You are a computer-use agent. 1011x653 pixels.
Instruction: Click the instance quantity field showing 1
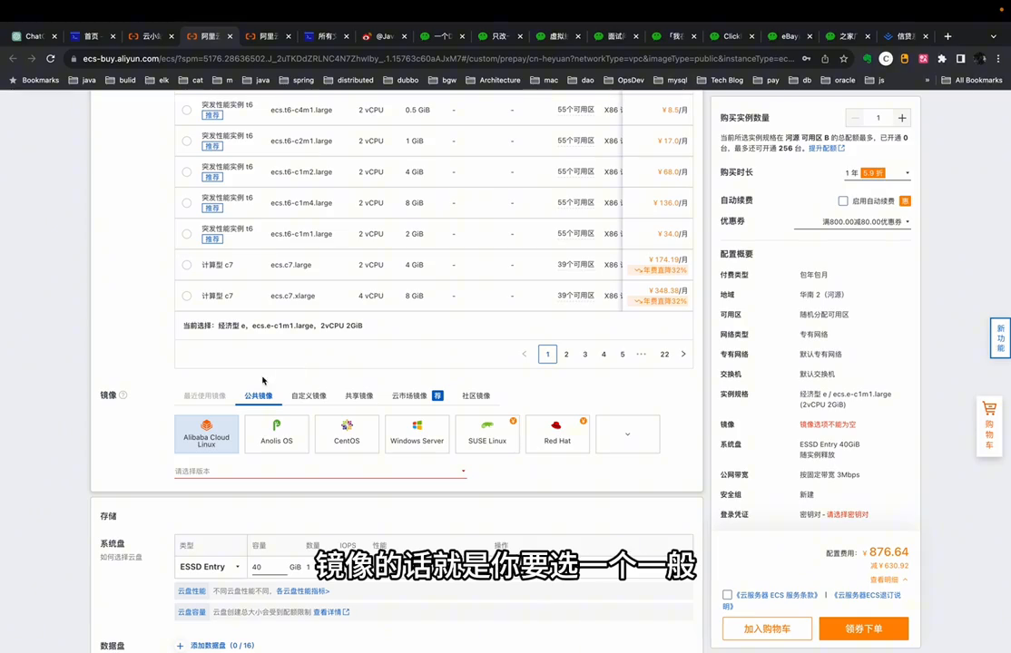tap(878, 118)
